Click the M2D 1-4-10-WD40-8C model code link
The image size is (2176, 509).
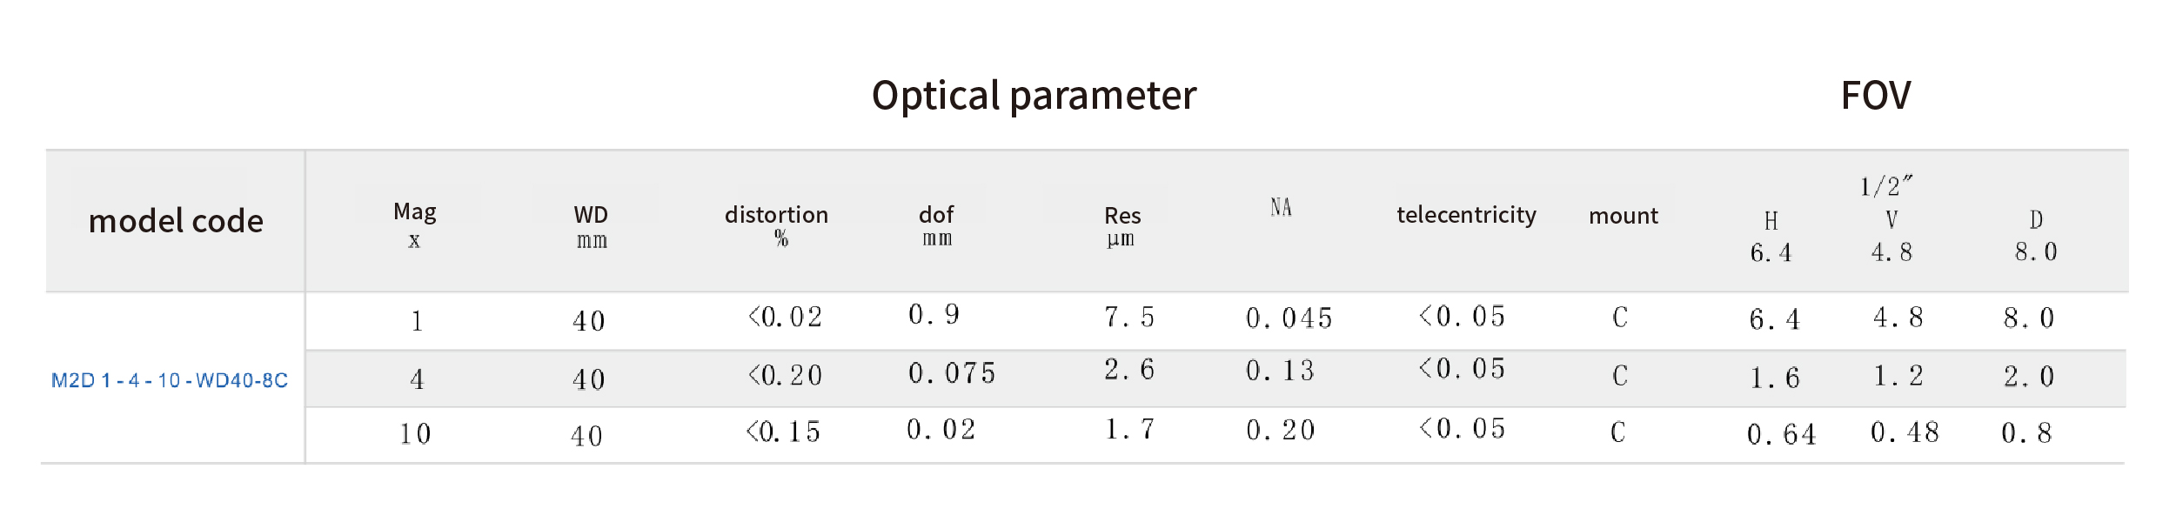(x=170, y=380)
